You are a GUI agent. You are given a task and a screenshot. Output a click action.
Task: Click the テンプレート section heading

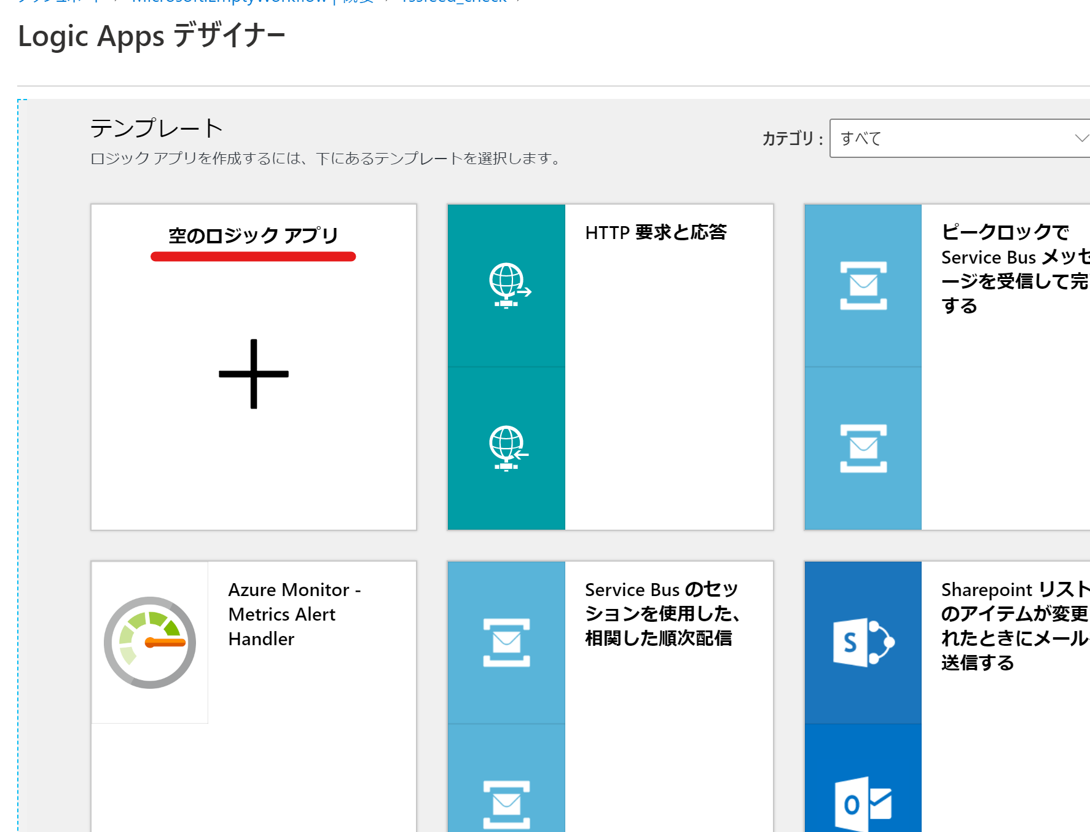pos(156,128)
